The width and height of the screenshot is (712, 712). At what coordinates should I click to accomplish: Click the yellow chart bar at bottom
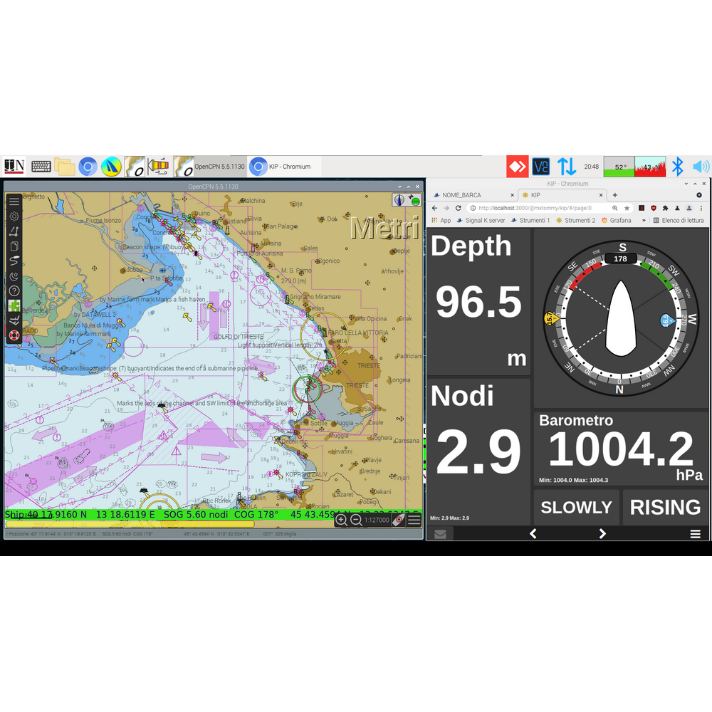tap(130, 524)
